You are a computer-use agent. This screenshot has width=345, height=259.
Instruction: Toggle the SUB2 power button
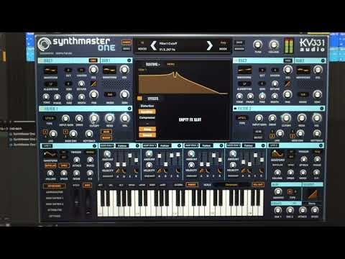click(323, 60)
